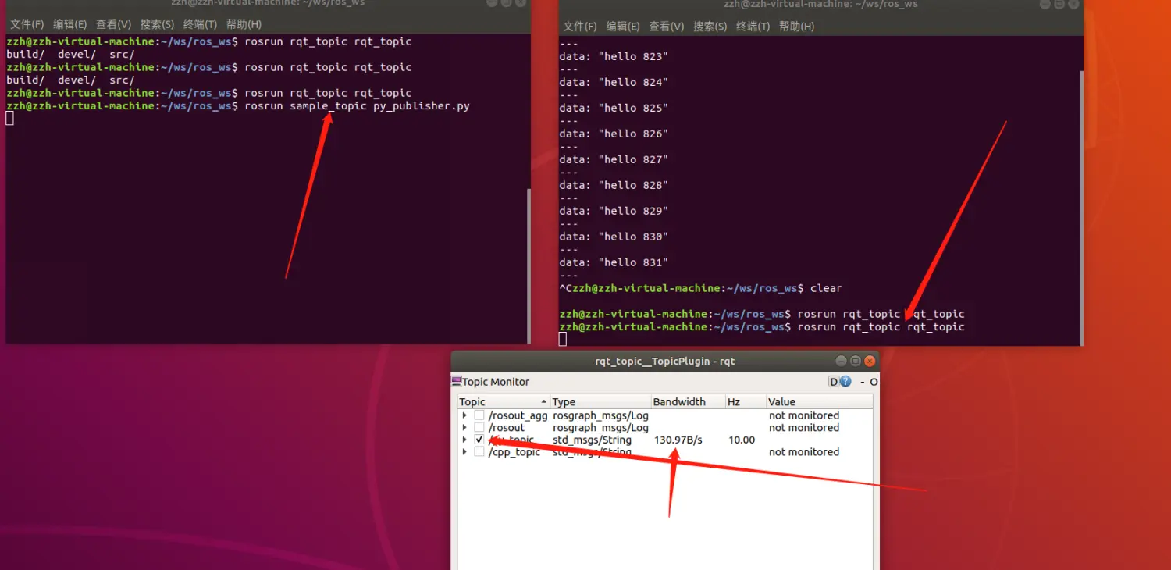Image resolution: width=1171 pixels, height=570 pixels.
Task: Open 帮助(H) menu in right terminal
Action: pos(796,26)
